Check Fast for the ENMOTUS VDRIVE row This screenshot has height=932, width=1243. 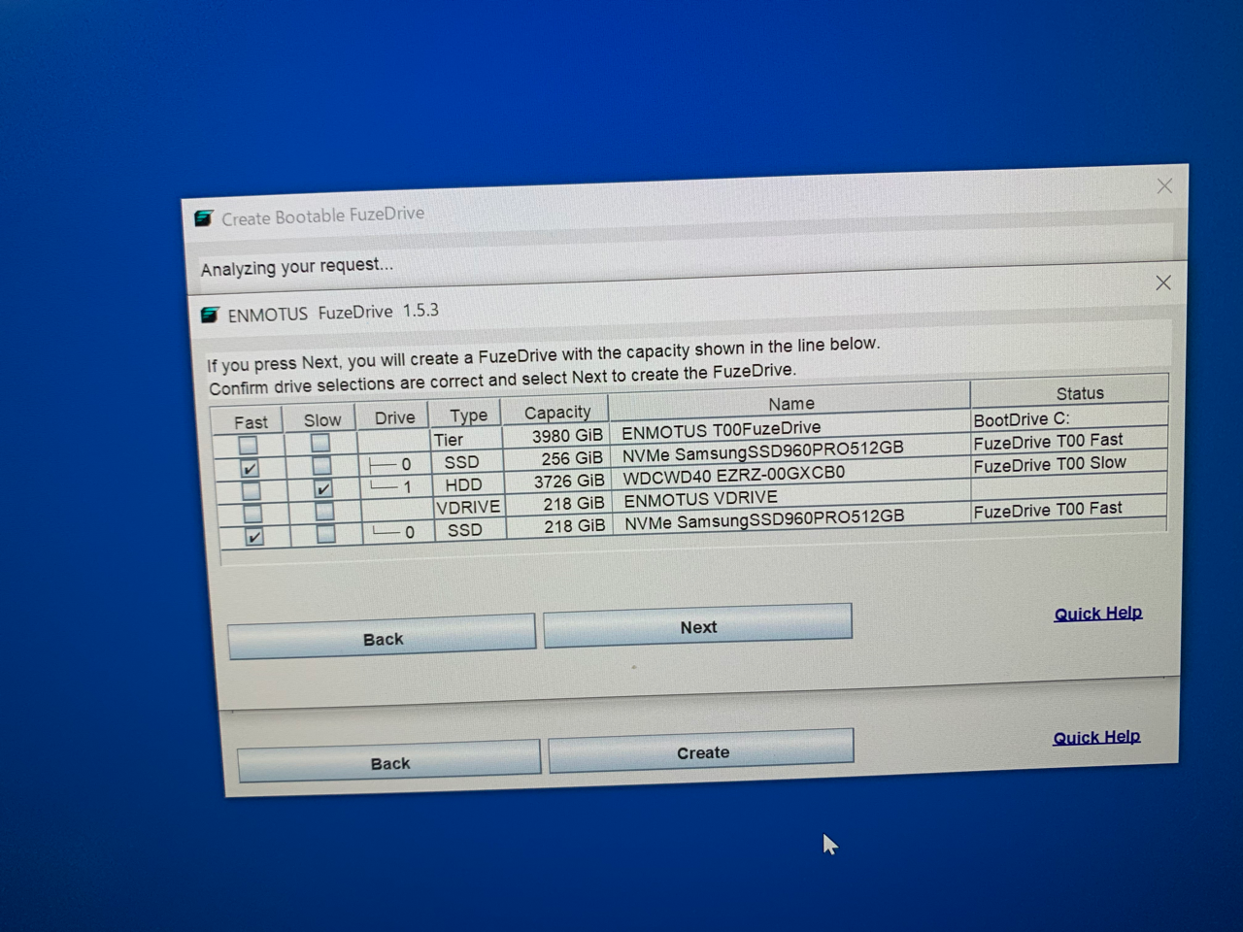[x=252, y=514]
